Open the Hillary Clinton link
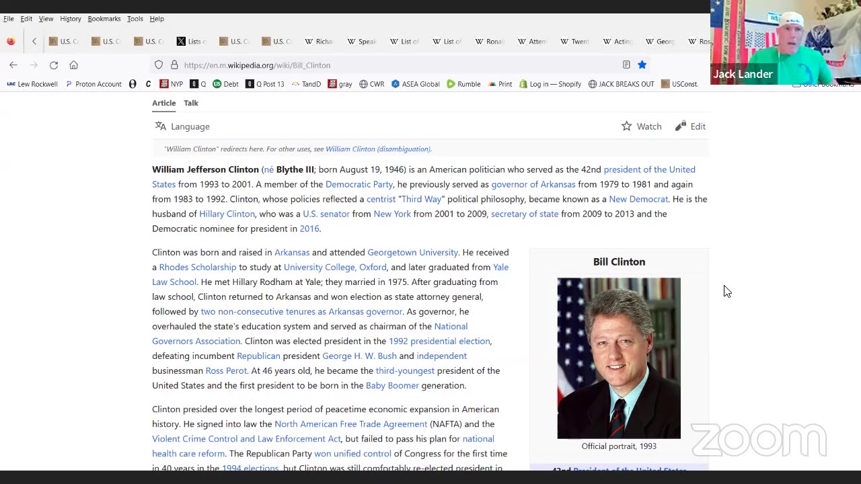 pyautogui.click(x=227, y=214)
